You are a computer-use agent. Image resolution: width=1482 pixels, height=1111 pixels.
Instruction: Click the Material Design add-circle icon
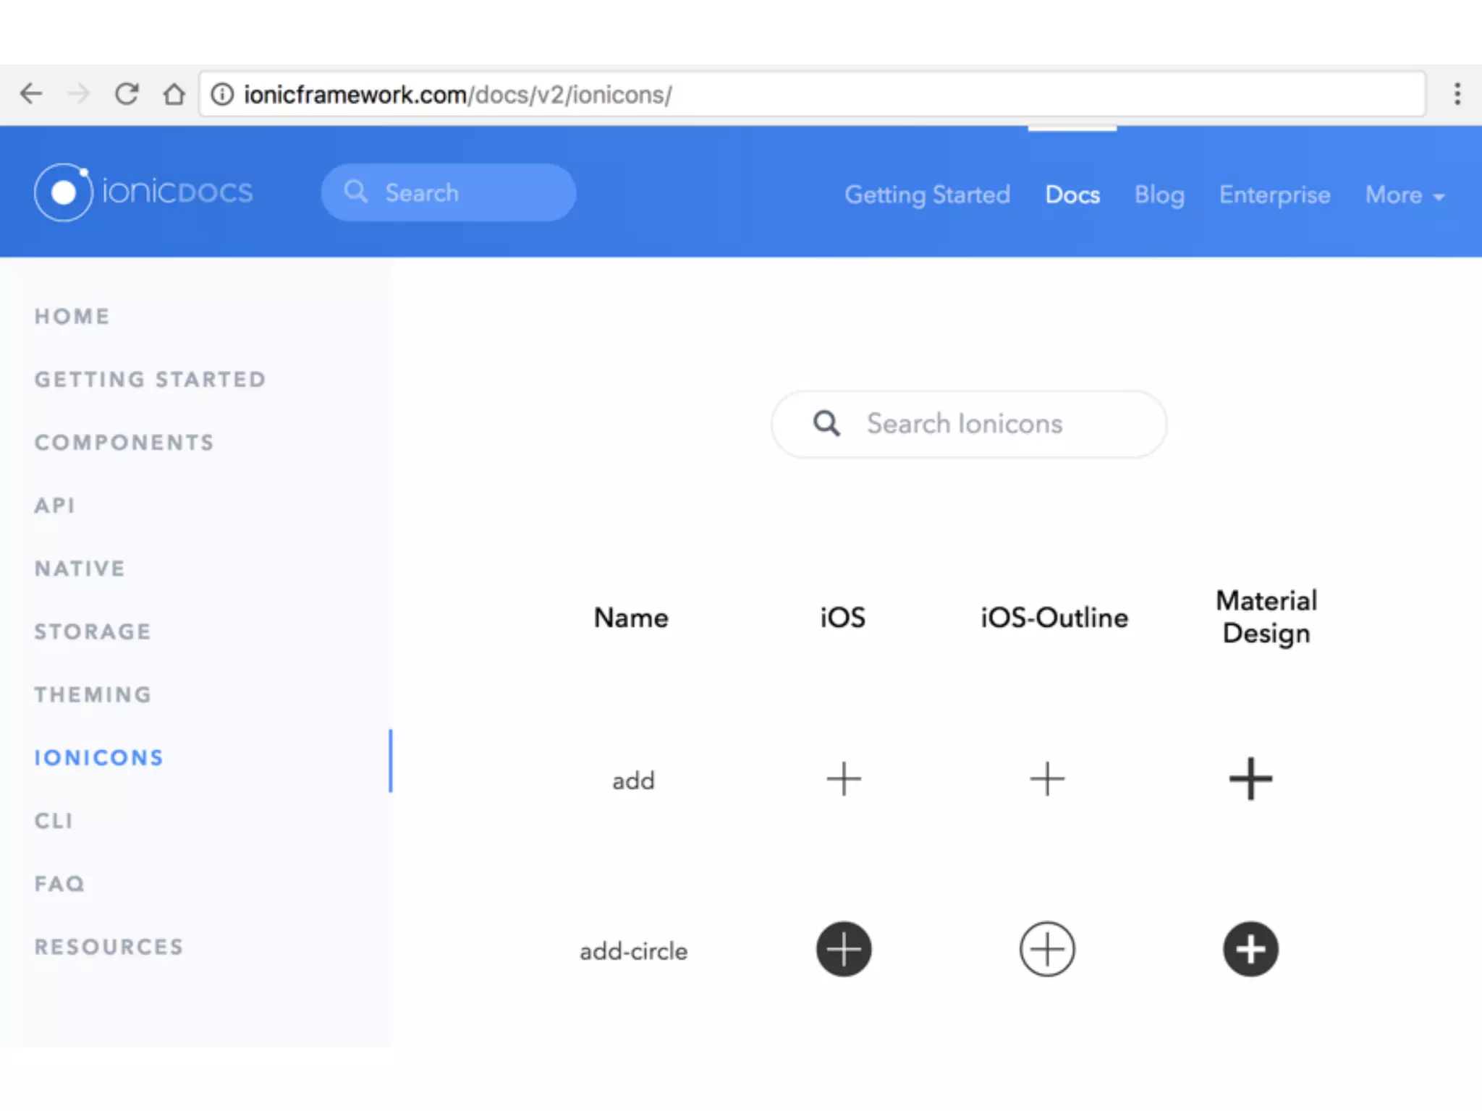(x=1250, y=949)
